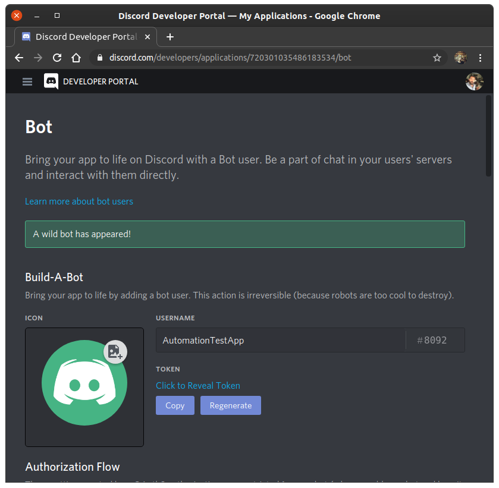Screen dimensions: 499x488
Task: Go back to the previous page
Action: click(19, 58)
